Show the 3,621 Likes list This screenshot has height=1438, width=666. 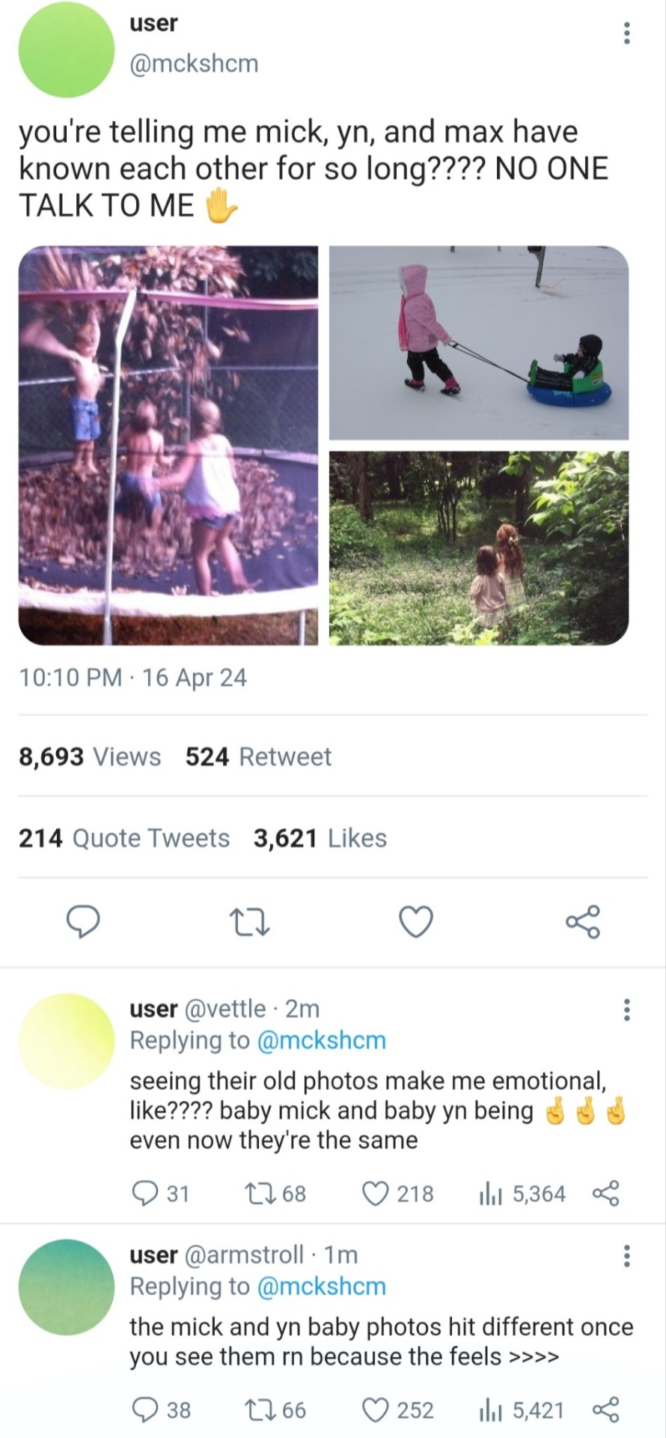pyautogui.click(x=320, y=837)
